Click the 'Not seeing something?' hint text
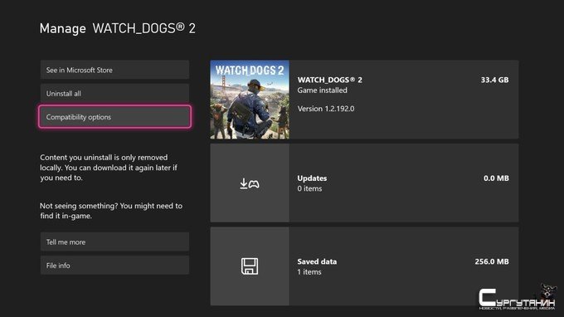The image size is (564, 317). pos(111,211)
